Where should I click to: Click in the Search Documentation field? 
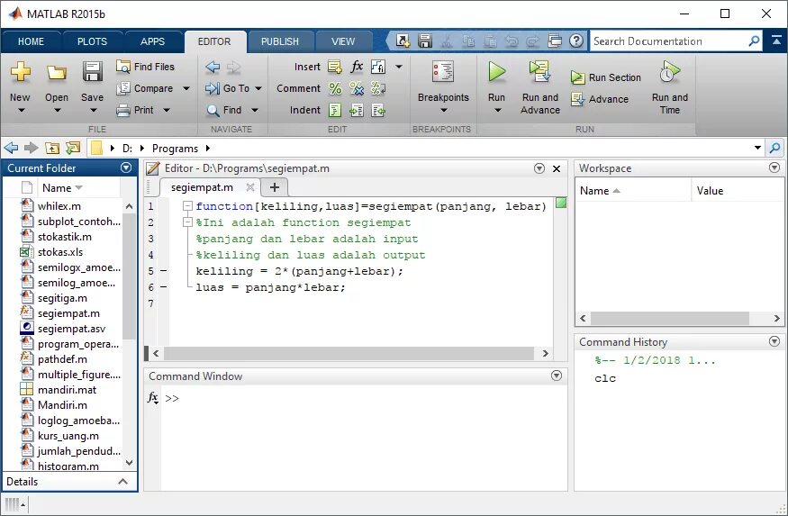[x=668, y=41]
